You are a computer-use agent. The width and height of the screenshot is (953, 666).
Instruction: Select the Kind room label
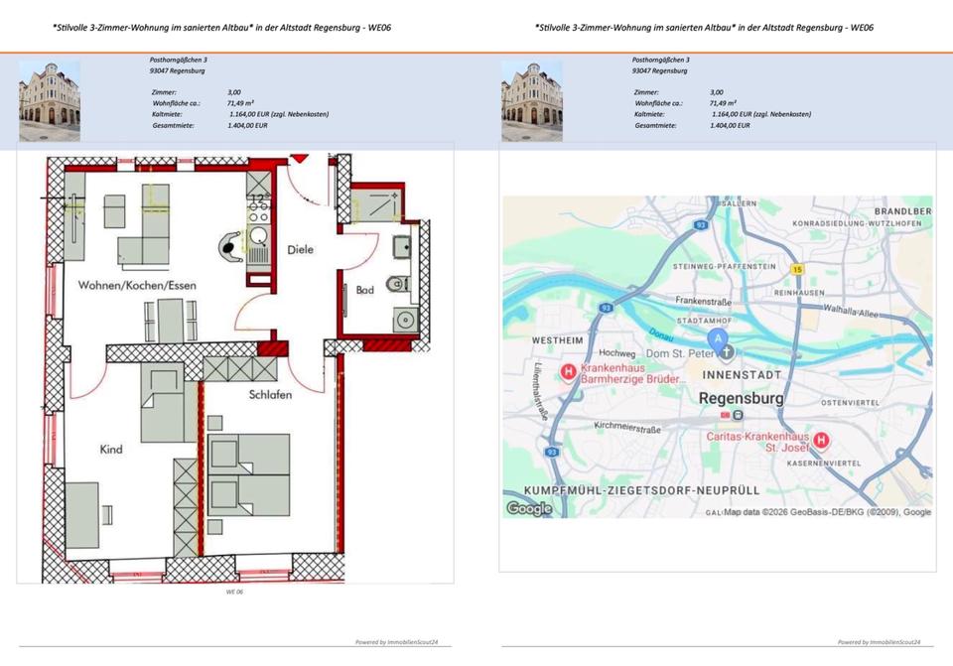[x=111, y=450]
